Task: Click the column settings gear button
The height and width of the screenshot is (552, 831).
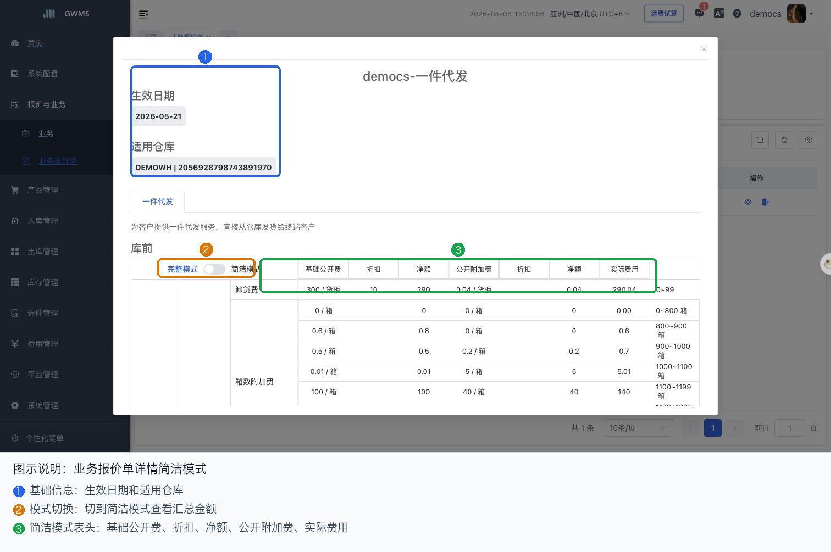Action: click(x=808, y=140)
